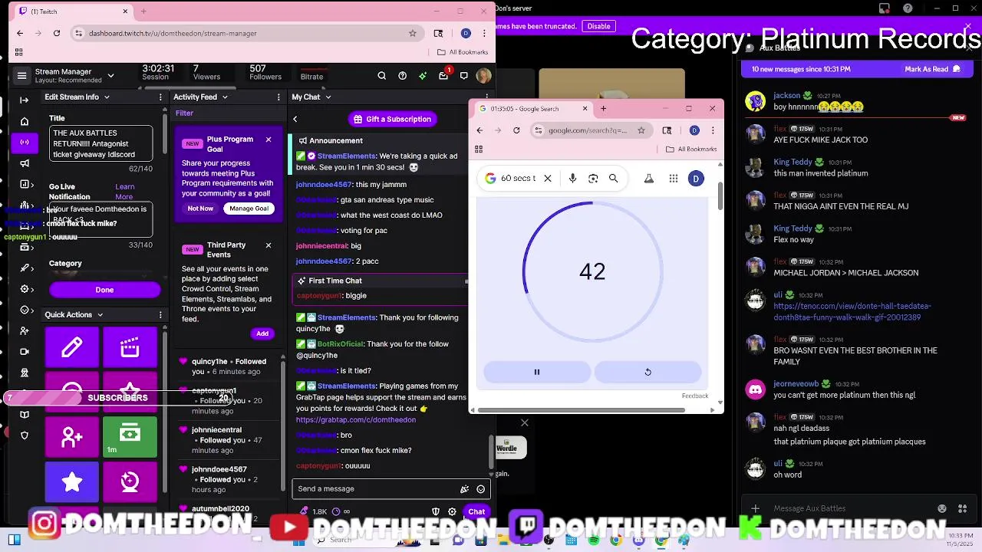Click the shield icon in Twitch sidebar
Image resolution: width=982 pixels, height=552 pixels.
tap(24, 435)
